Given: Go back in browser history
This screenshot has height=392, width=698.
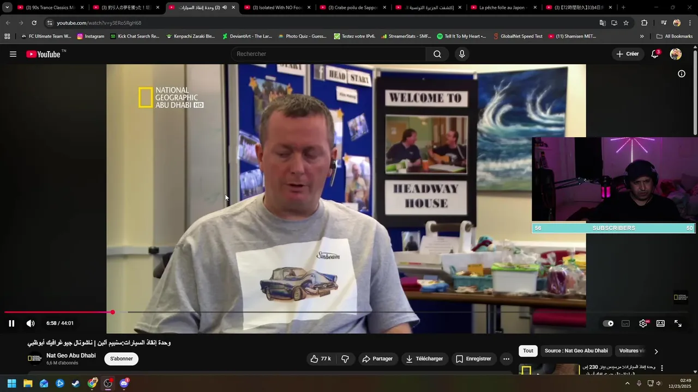Looking at the screenshot, I should coord(8,23).
